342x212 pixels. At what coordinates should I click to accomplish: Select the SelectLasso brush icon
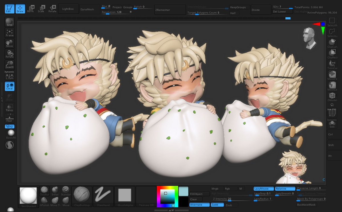click(332, 33)
